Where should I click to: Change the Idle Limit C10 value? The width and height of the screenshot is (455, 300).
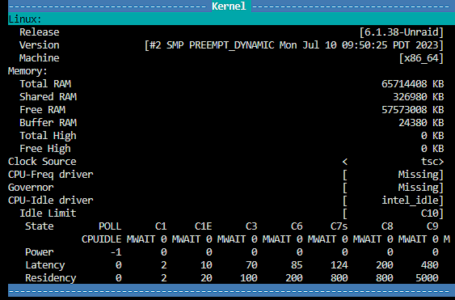tap(394, 213)
